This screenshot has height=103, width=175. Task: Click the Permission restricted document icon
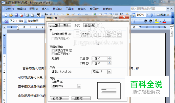coord(21,15)
